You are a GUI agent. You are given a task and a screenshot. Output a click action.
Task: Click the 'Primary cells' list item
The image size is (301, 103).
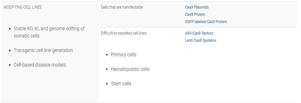123,55
